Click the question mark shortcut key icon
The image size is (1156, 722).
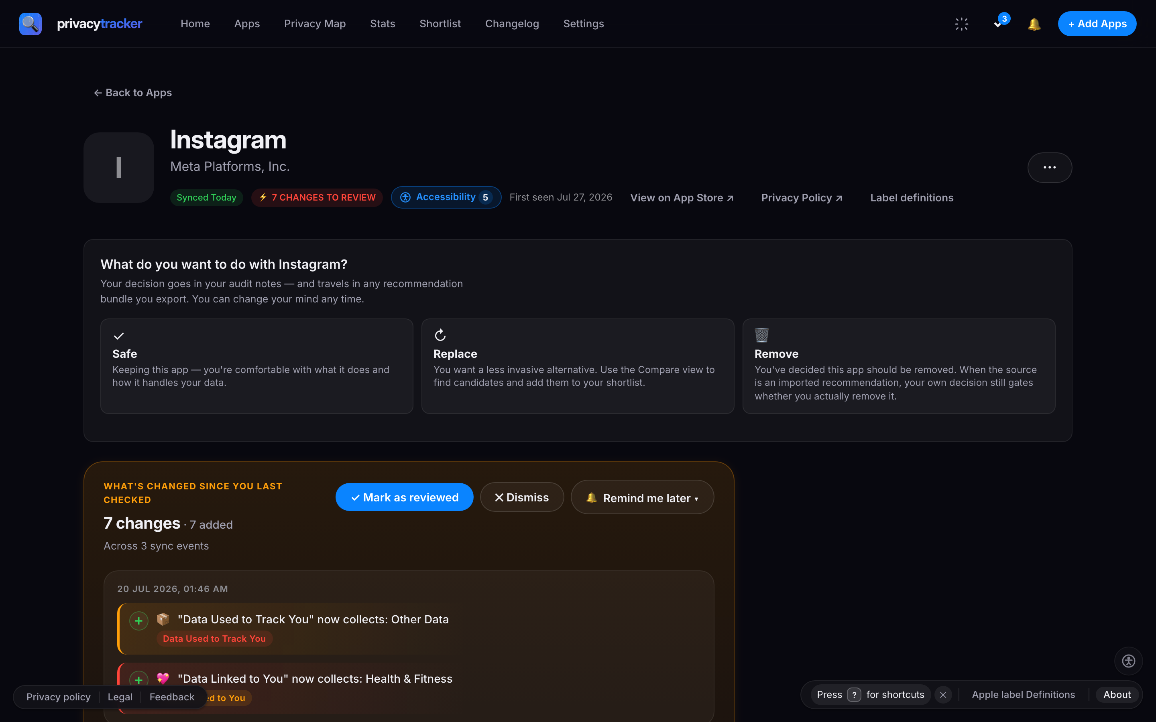coord(854,695)
